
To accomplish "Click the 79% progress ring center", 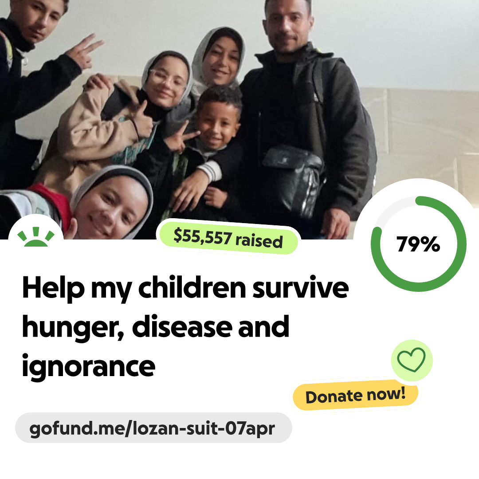I will point(418,244).
